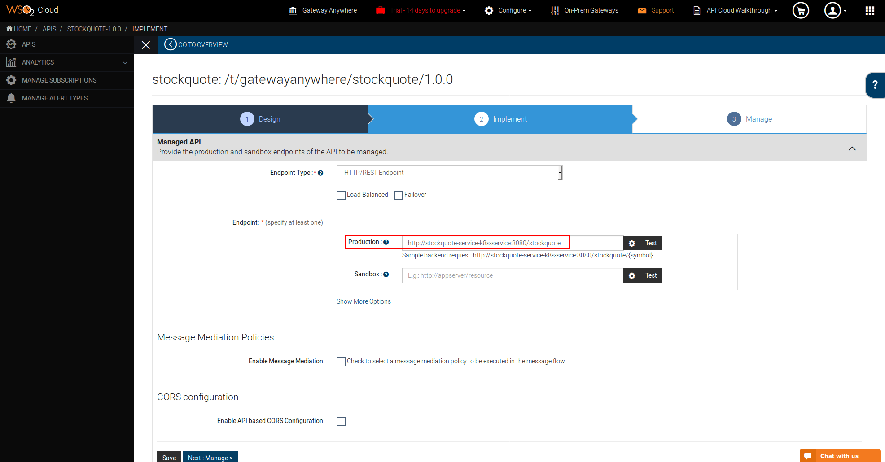
Task: Click Endpoint Type help icon
Action: (x=320, y=173)
